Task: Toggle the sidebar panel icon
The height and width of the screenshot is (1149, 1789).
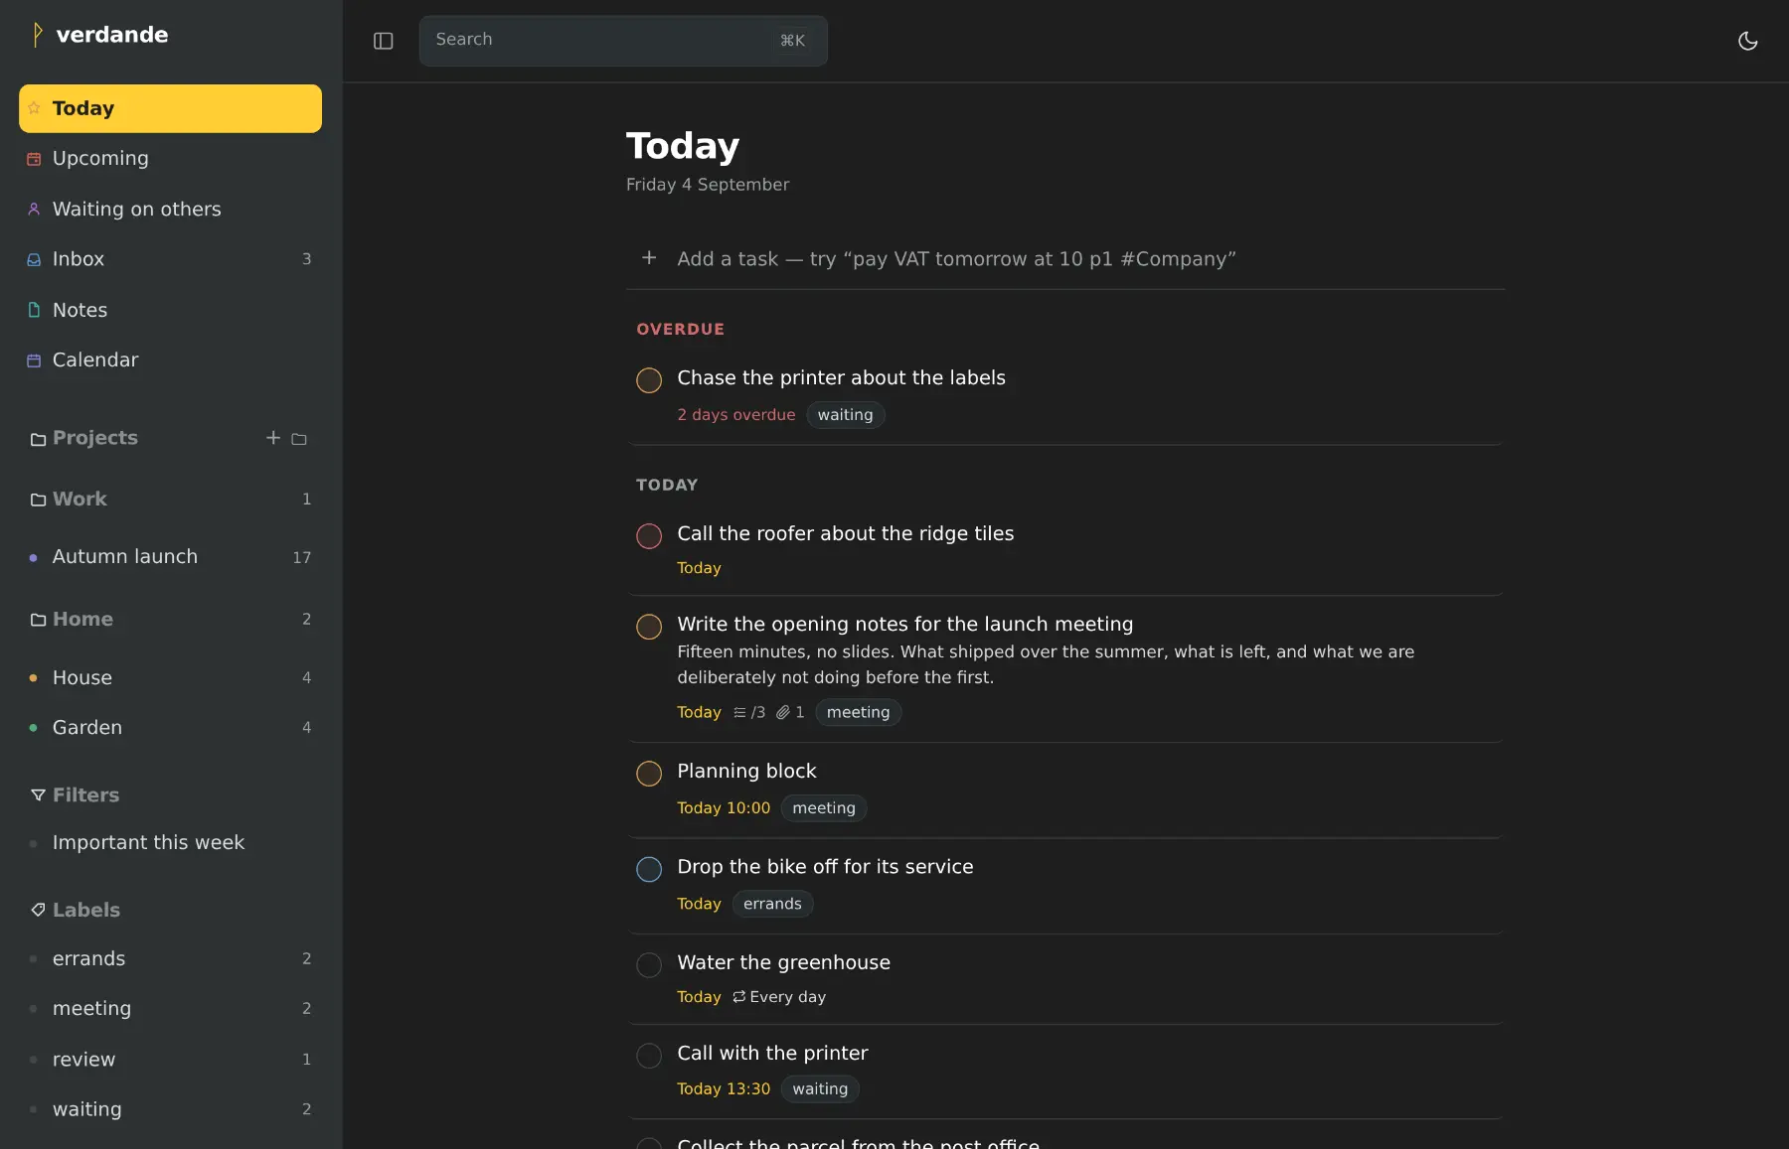Action: 384,41
